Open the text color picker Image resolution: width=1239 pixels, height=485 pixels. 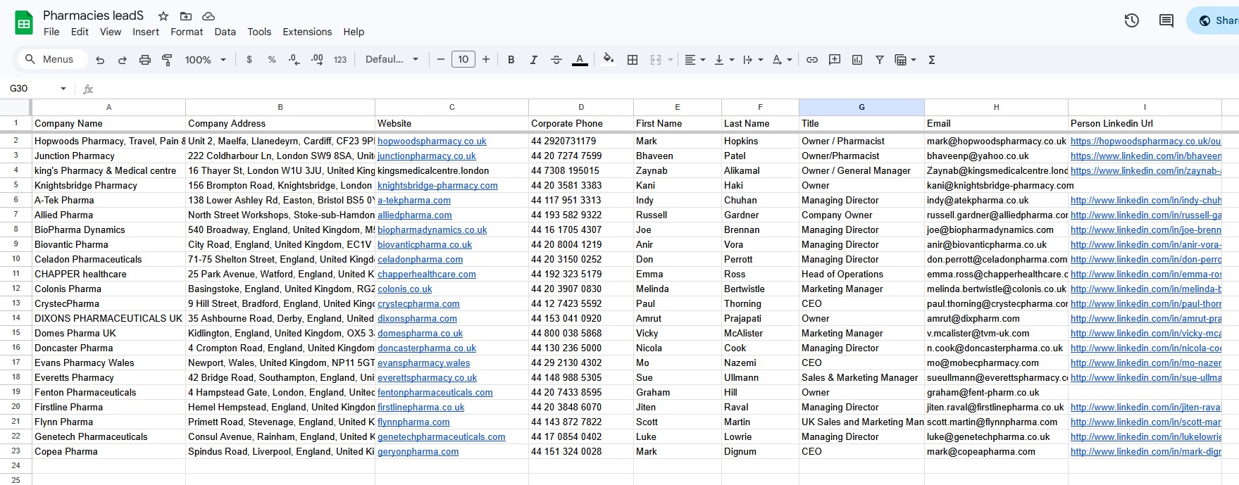580,60
